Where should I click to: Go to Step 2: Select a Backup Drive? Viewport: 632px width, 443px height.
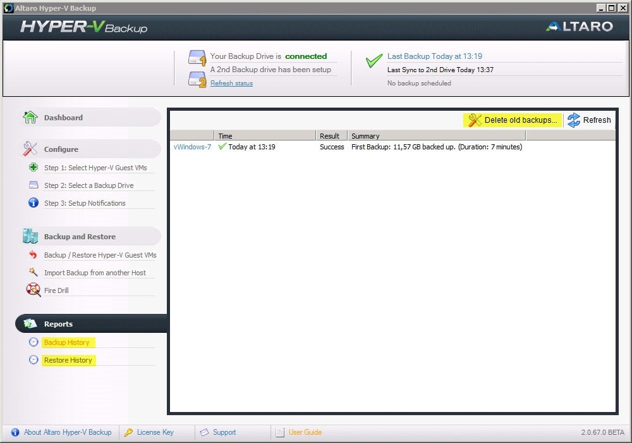[88, 185]
